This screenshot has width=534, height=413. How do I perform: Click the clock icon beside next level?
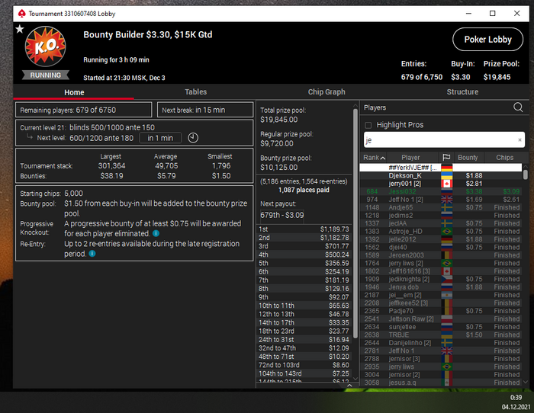[193, 138]
